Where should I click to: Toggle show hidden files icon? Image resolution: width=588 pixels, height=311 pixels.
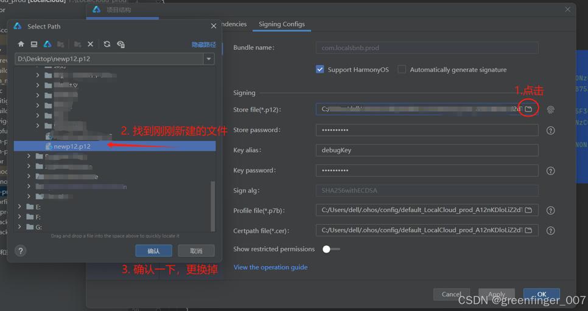[121, 44]
